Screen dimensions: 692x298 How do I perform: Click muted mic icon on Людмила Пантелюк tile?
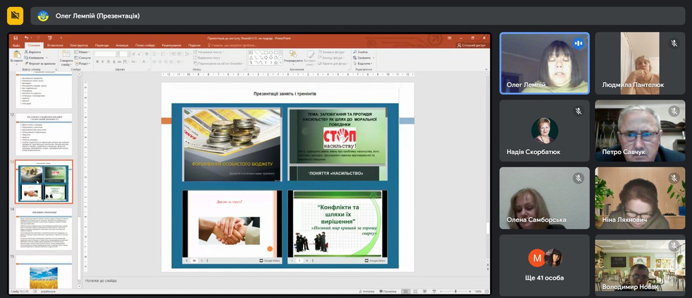[x=674, y=43]
